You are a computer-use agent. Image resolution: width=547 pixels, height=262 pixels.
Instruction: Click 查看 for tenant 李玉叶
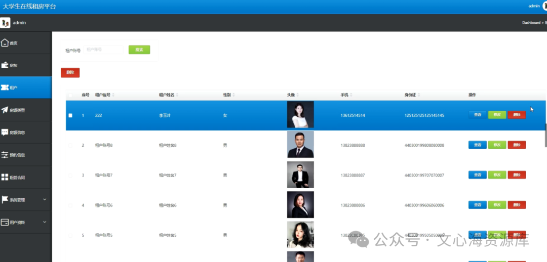point(477,115)
